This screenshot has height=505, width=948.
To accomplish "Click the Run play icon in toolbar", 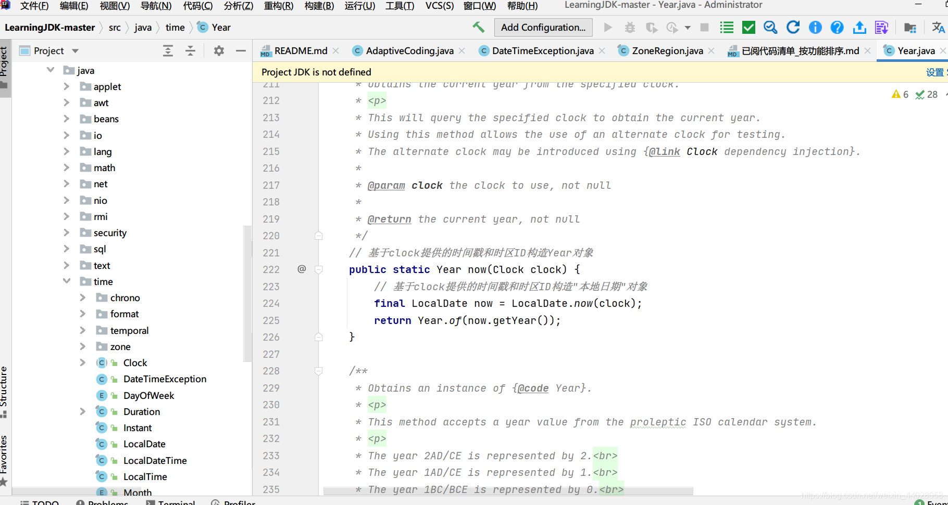I will tap(608, 27).
